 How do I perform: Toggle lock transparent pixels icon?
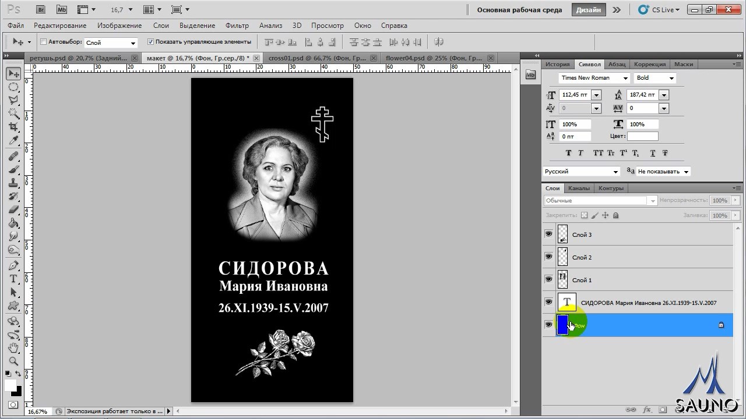click(584, 215)
